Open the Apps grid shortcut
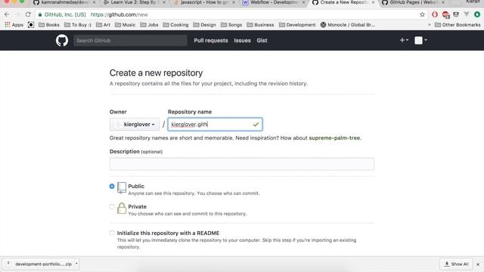This screenshot has height=272, width=484. point(14,25)
